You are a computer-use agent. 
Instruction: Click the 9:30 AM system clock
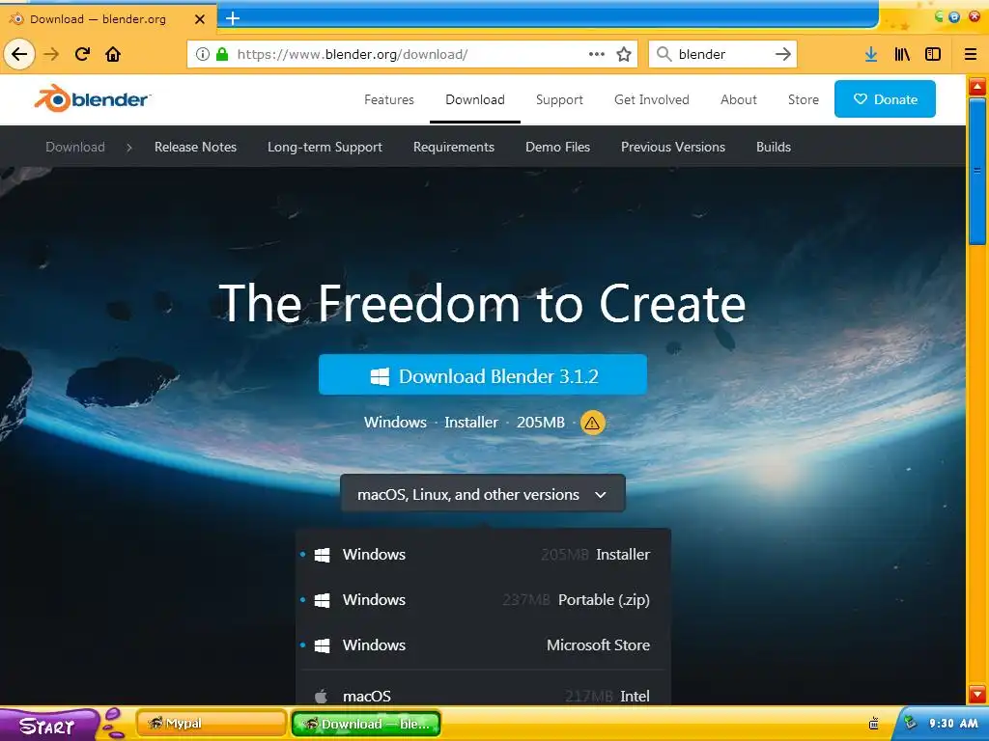click(953, 724)
